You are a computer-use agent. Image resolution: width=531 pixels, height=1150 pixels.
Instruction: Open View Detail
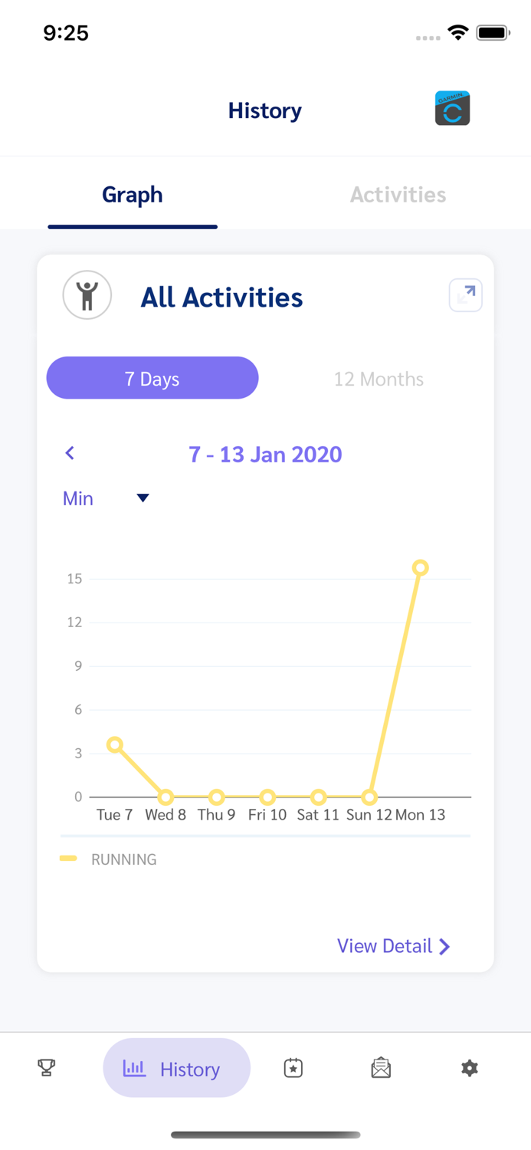(385, 946)
